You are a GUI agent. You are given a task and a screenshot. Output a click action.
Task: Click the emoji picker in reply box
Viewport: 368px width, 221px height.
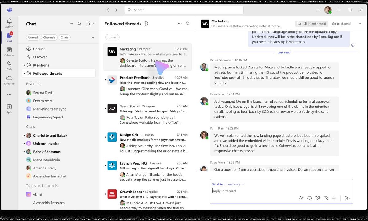coord(309,198)
